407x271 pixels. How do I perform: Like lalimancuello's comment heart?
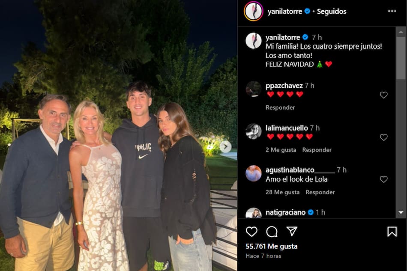(x=383, y=137)
